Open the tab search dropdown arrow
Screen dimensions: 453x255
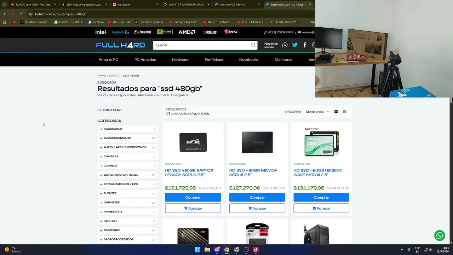[x=4, y=5]
